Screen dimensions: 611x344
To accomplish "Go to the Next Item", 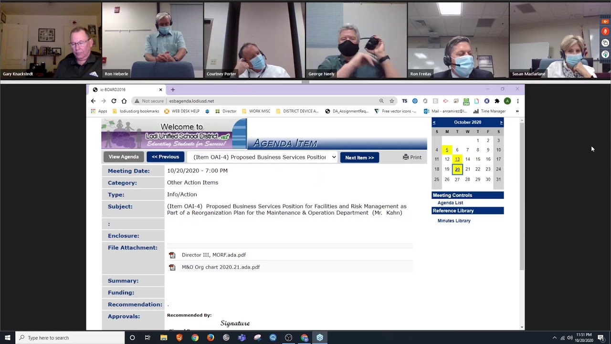I will (x=359, y=157).
